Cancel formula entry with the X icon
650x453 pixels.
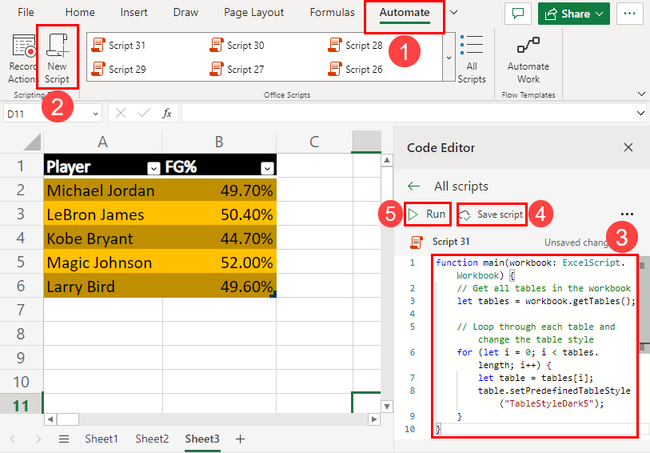point(121,113)
